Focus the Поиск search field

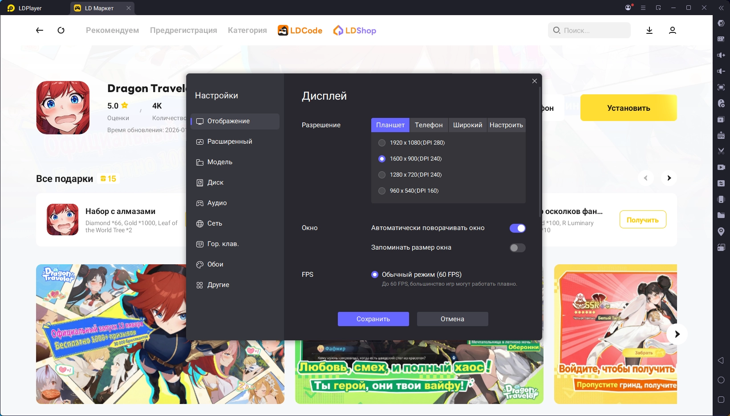(x=589, y=30)
